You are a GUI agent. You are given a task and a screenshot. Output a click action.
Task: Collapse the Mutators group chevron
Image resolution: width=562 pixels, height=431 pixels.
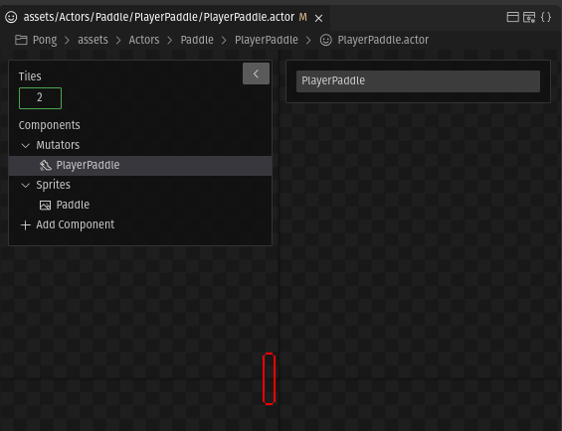(x=26, y=145)
